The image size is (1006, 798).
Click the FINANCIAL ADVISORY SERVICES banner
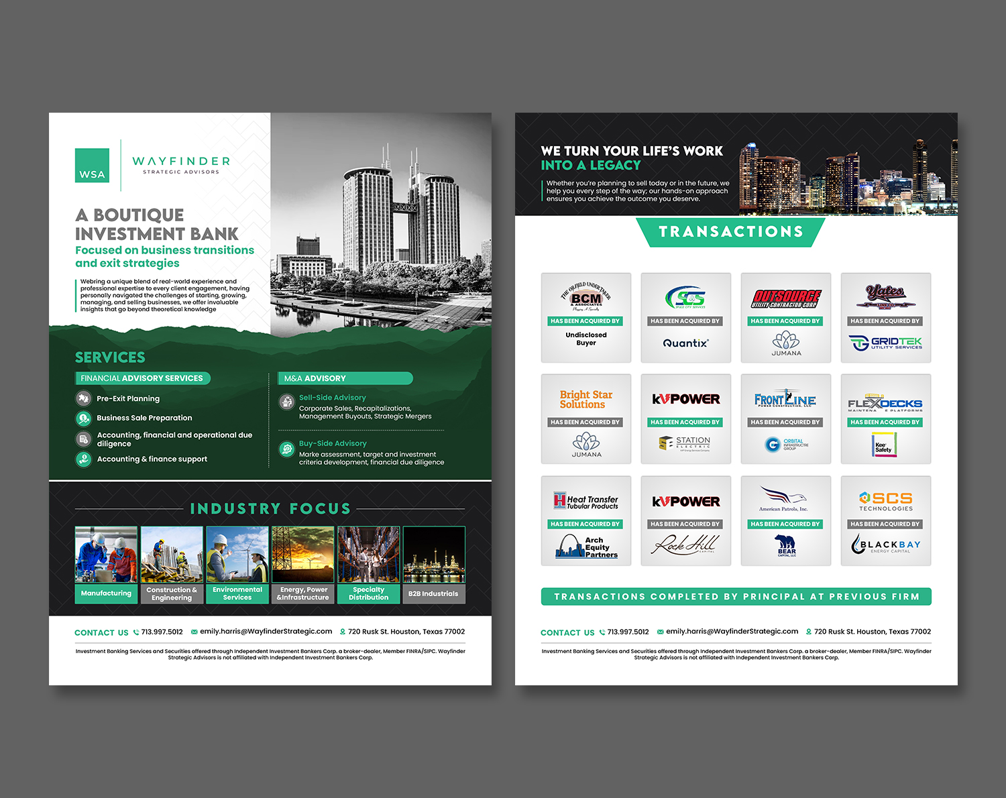pos(143,378)
